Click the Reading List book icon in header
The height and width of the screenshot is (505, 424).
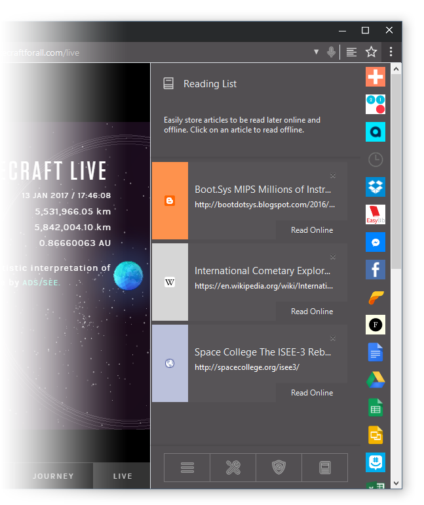(168, 83)
